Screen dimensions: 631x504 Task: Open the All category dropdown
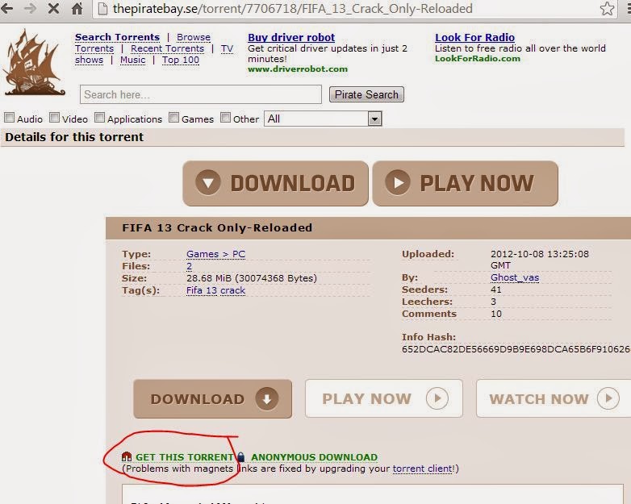point(323,119)
